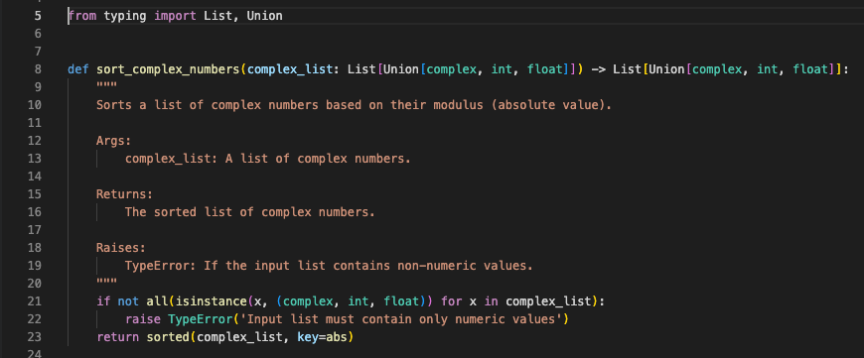Screen dimensions: 864x358
Task: Click 'The sorted list of complex numbers.' text
Action: click(x=250, y=212)
